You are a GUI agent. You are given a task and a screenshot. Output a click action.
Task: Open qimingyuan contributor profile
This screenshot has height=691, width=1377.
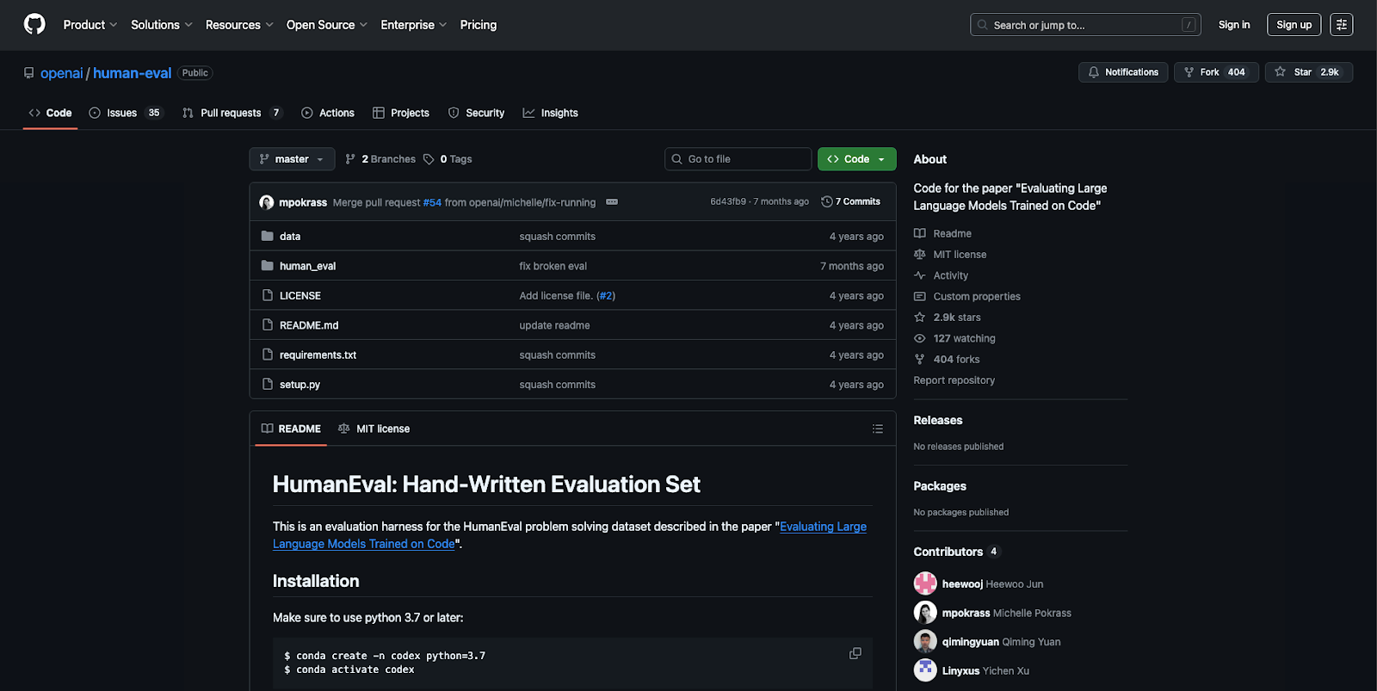tap(970, 642)
